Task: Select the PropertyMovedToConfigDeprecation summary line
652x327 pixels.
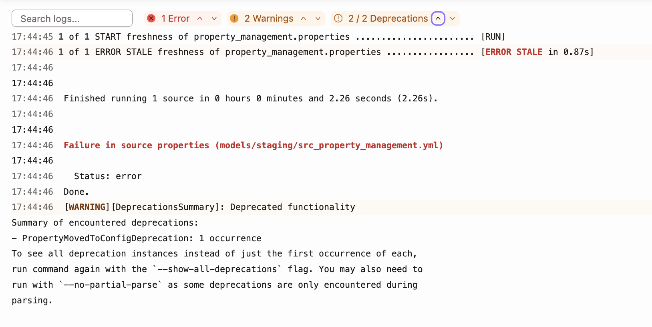Action: 137,238
